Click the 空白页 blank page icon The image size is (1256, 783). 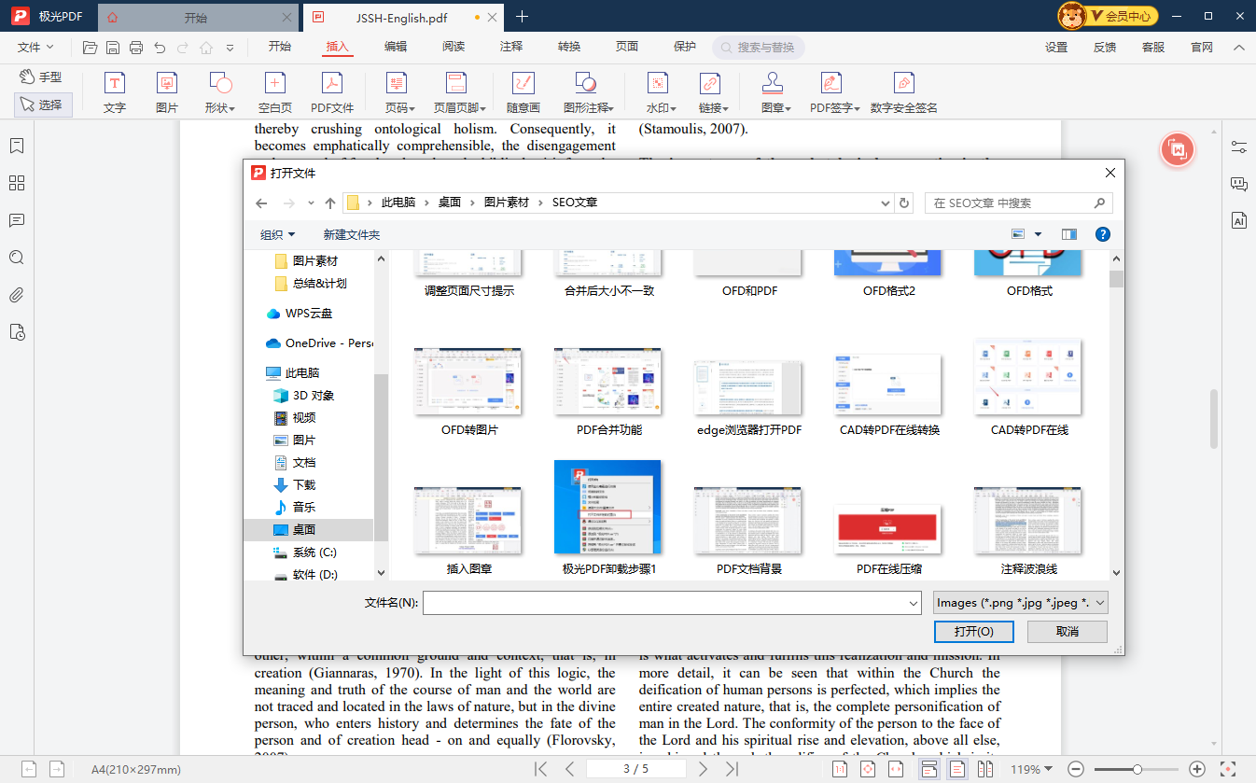pyautogui.click(x=275, y=92)
